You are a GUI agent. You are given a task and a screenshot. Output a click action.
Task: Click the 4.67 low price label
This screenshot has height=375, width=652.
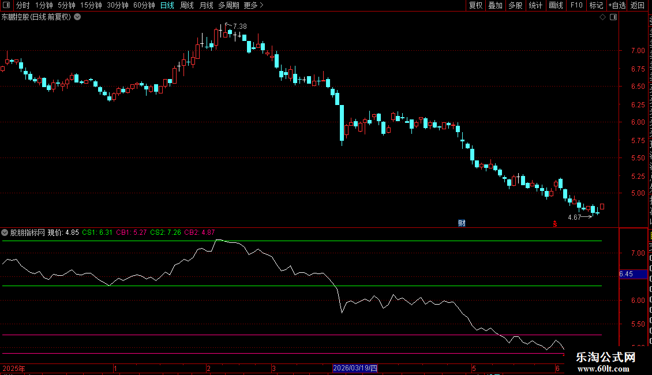tap(574, 217)
